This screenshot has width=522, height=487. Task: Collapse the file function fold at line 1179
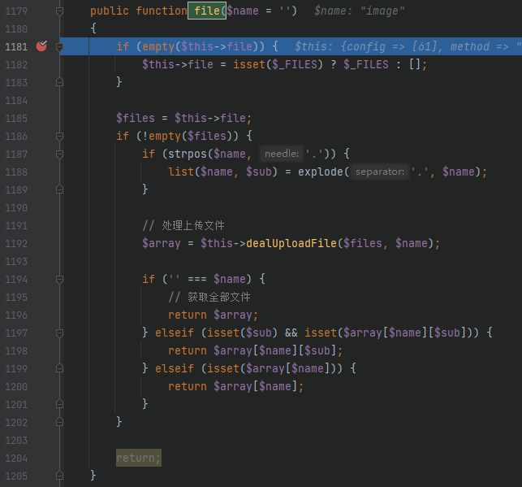click(x=59, y=11)
